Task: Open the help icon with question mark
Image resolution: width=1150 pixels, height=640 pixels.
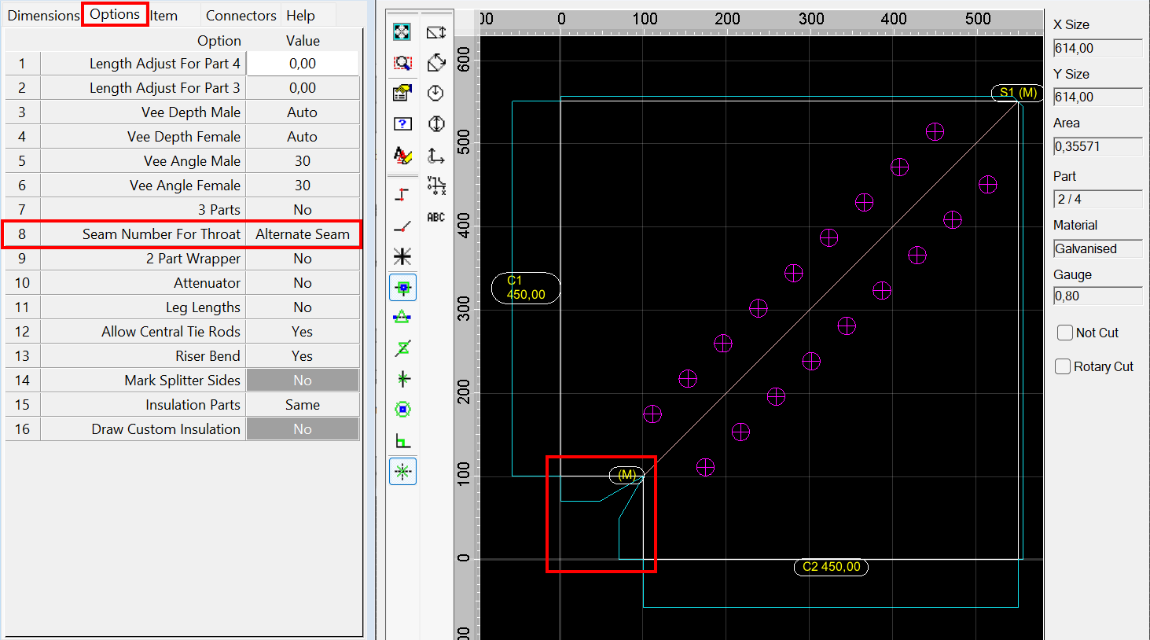Action: click(402, 123)
